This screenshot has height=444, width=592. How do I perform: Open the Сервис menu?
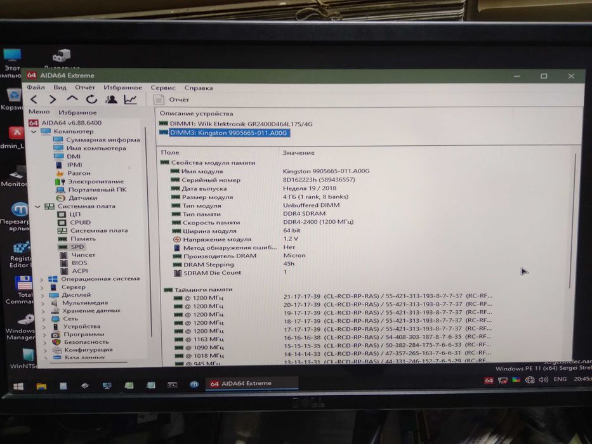click(162, 88)
